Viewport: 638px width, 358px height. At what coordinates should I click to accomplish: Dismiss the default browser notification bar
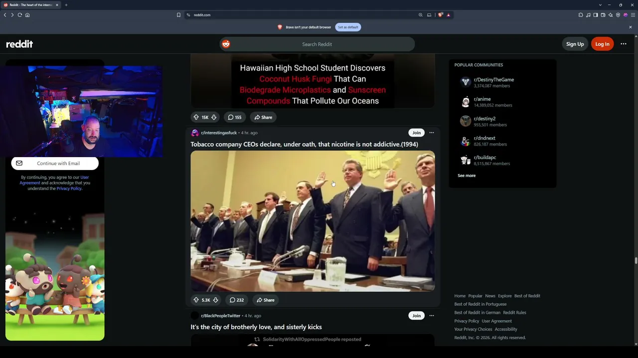click(630, 27)
